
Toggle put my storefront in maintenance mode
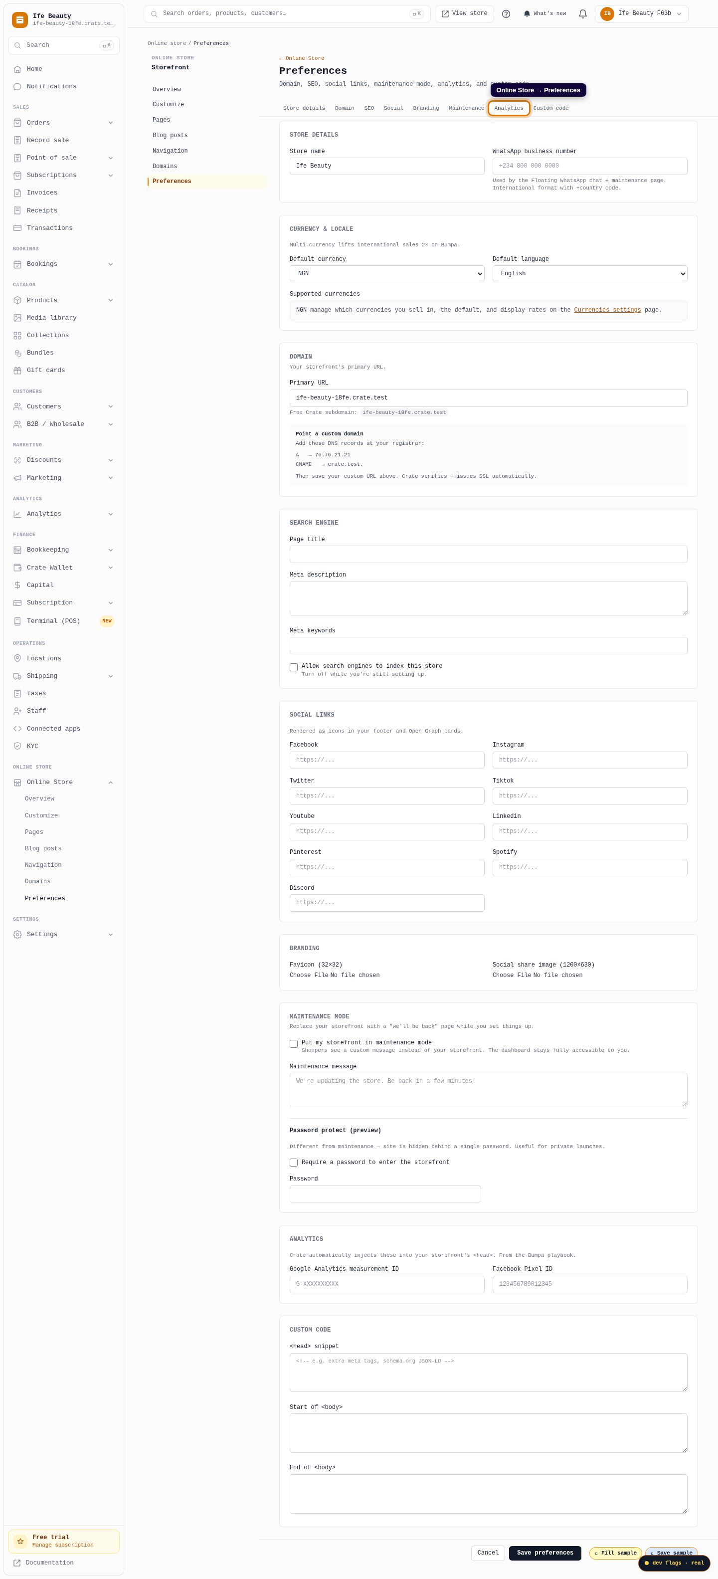[294, 1044]
